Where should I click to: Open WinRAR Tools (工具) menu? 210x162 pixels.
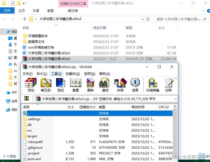click(56, 74)
